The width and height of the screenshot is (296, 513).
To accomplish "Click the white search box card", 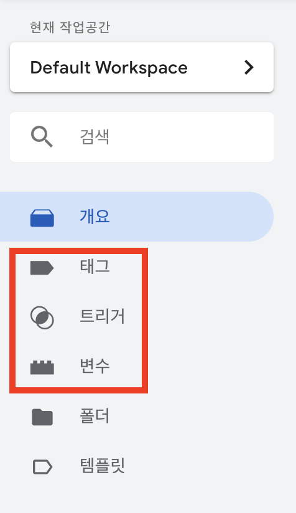I will tap(142, 137).
